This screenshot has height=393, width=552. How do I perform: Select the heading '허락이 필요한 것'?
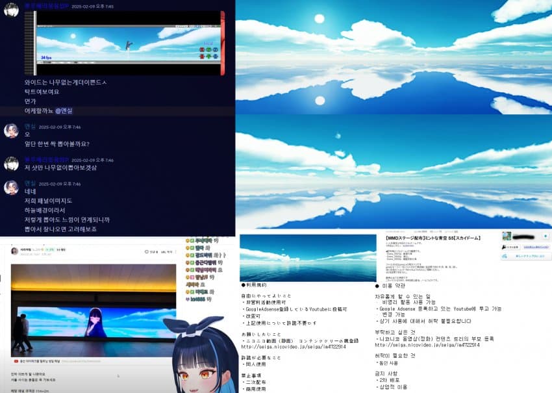coord(395,356)
